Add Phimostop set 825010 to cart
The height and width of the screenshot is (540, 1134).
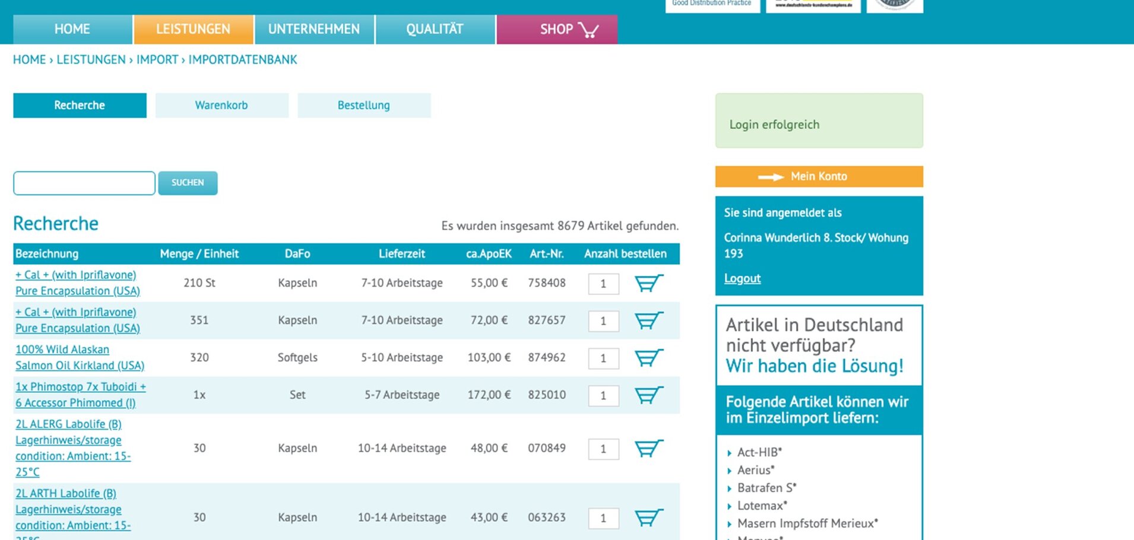pos(649,395)
